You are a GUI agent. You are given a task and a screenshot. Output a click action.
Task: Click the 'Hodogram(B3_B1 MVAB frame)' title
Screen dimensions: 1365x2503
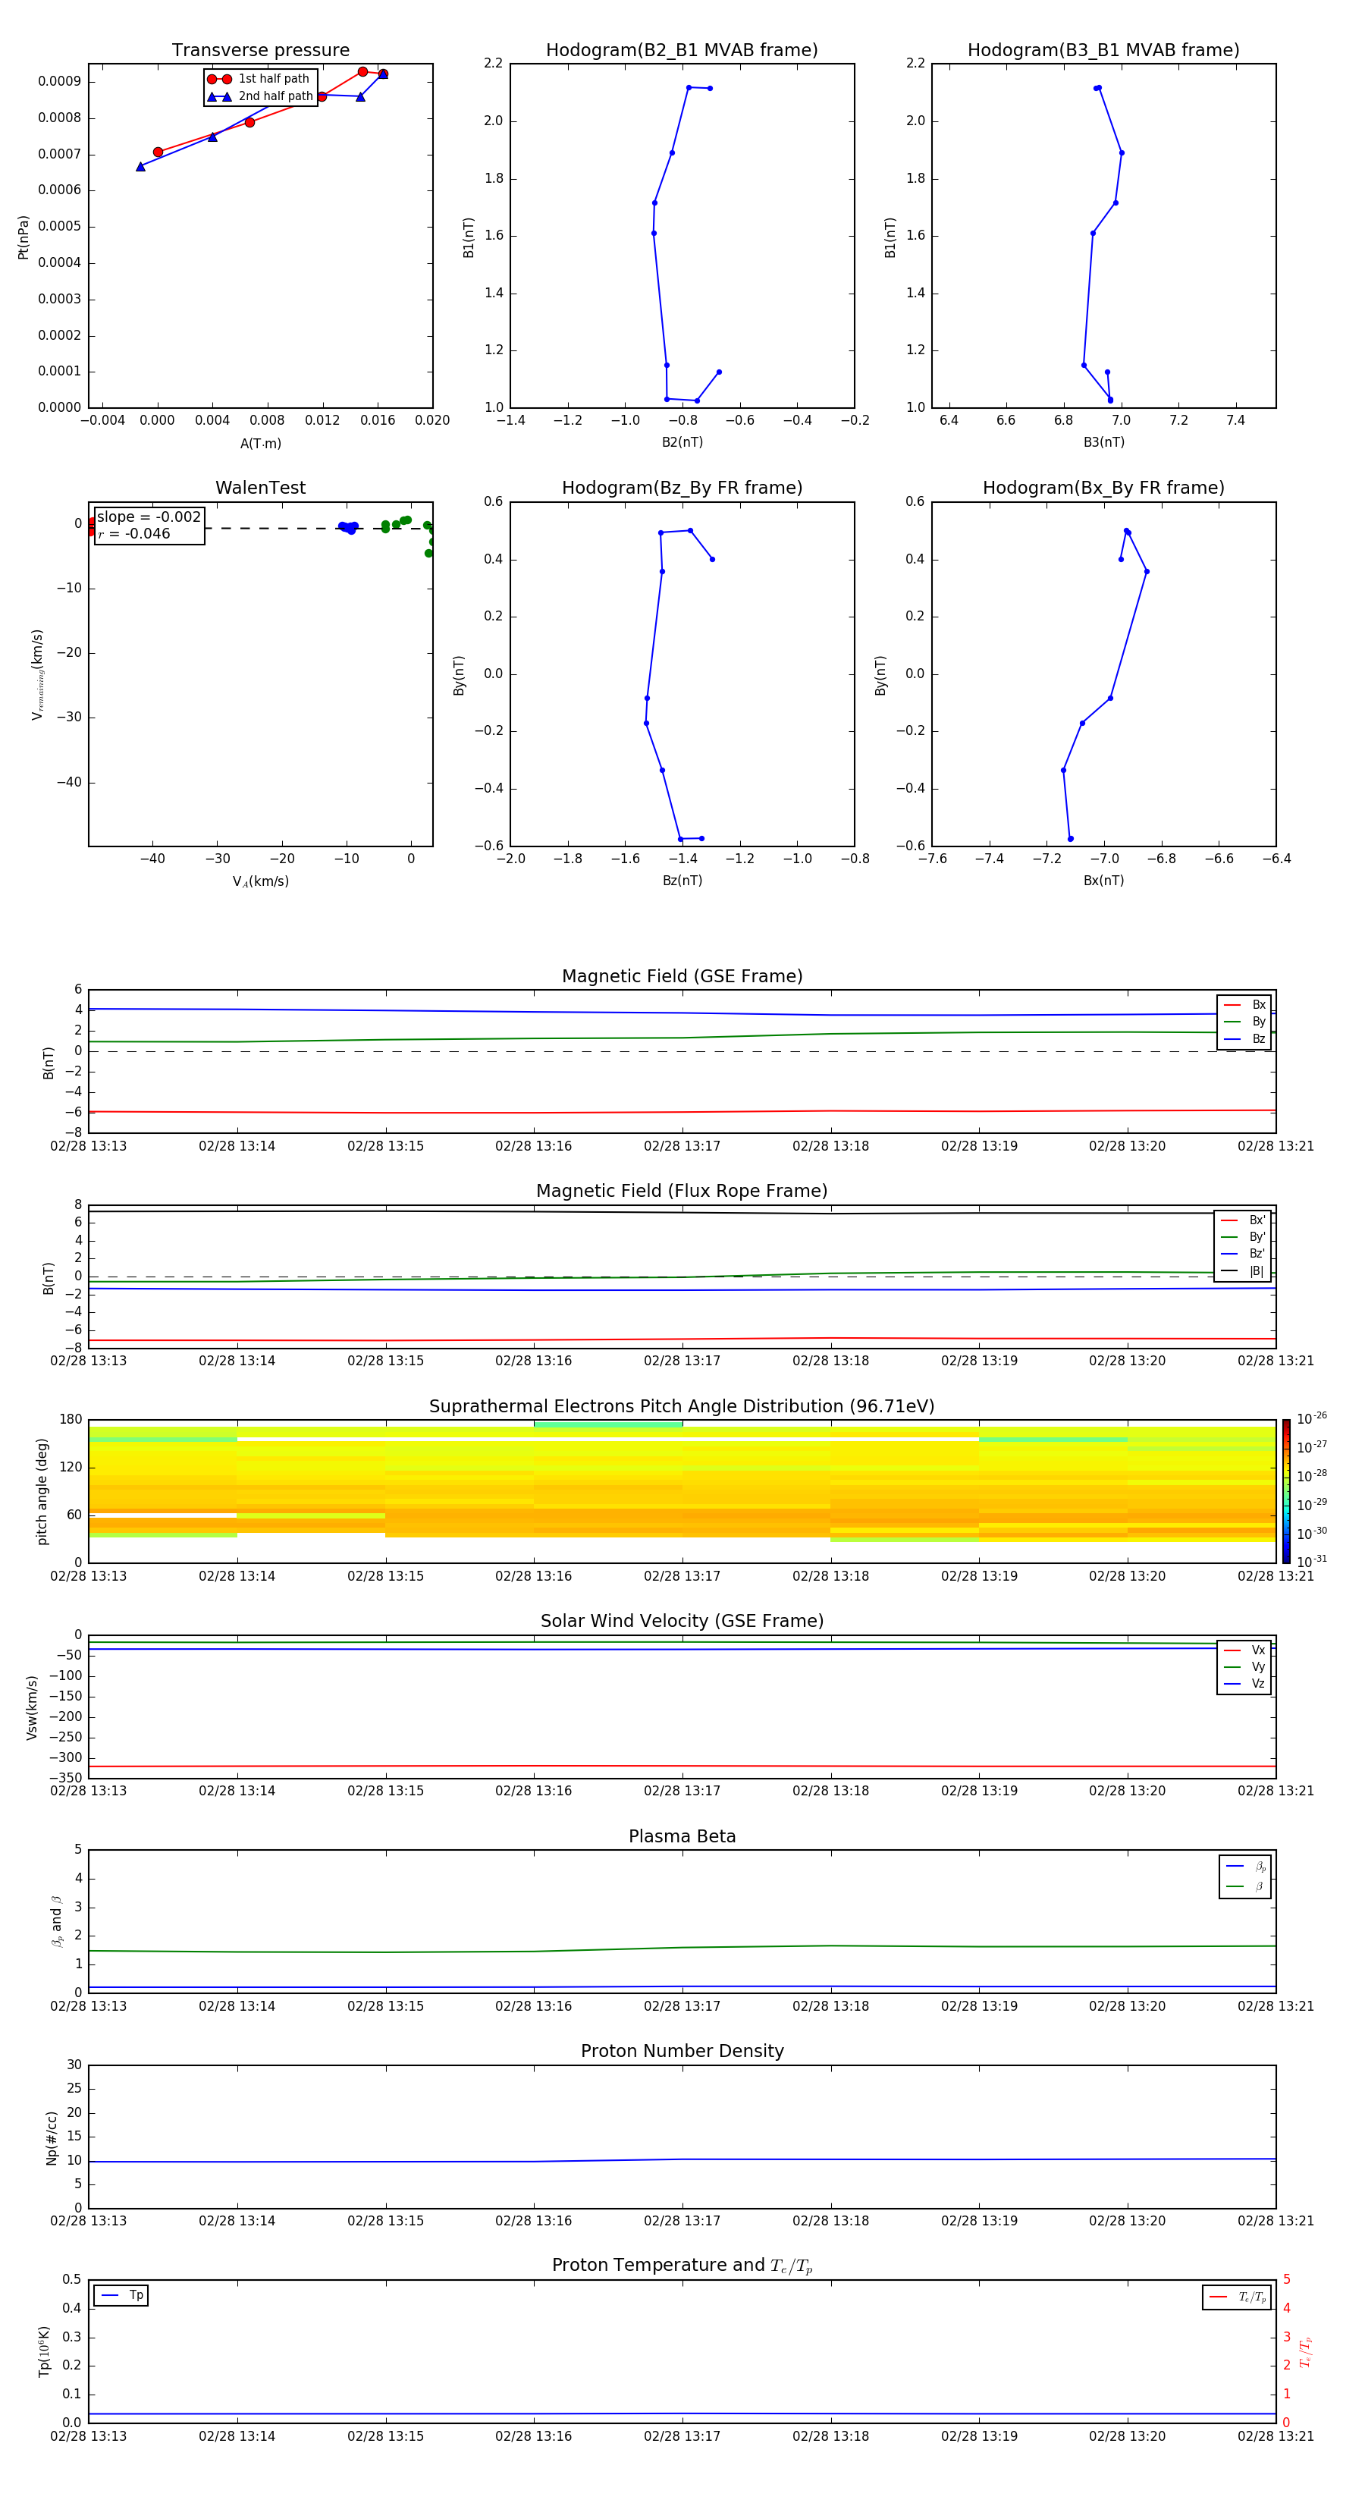click(1103, 49)
